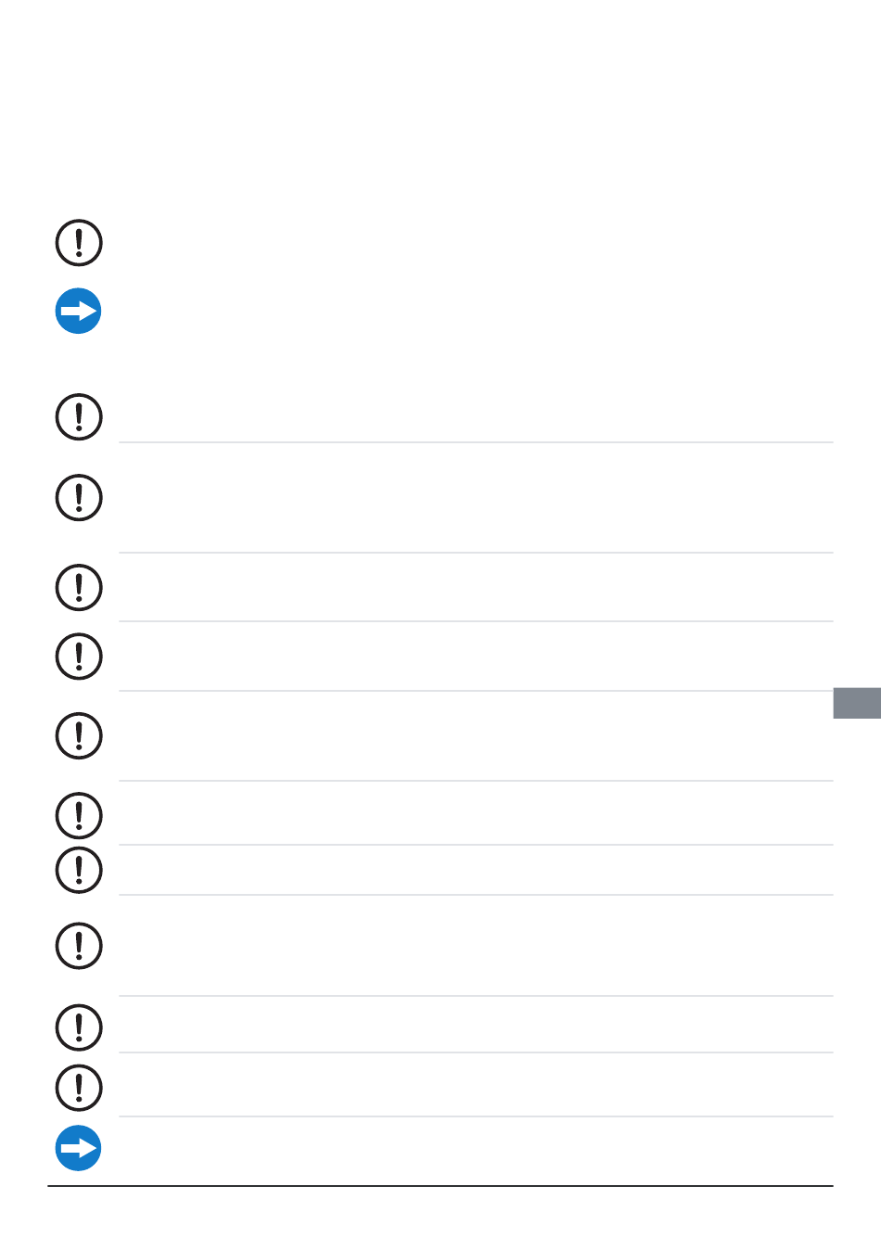Image resolution: width=881 pixels, height=1250 pixels.
Task: Select the eighth exclamation icon from top
Action: pyautogui.click(x=79, y=870)
